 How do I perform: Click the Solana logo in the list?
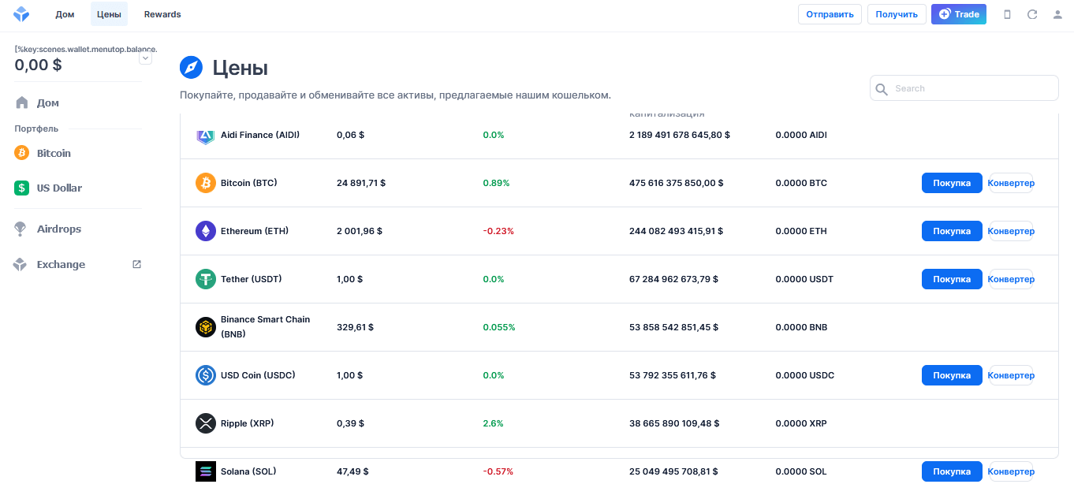(206, 471)
